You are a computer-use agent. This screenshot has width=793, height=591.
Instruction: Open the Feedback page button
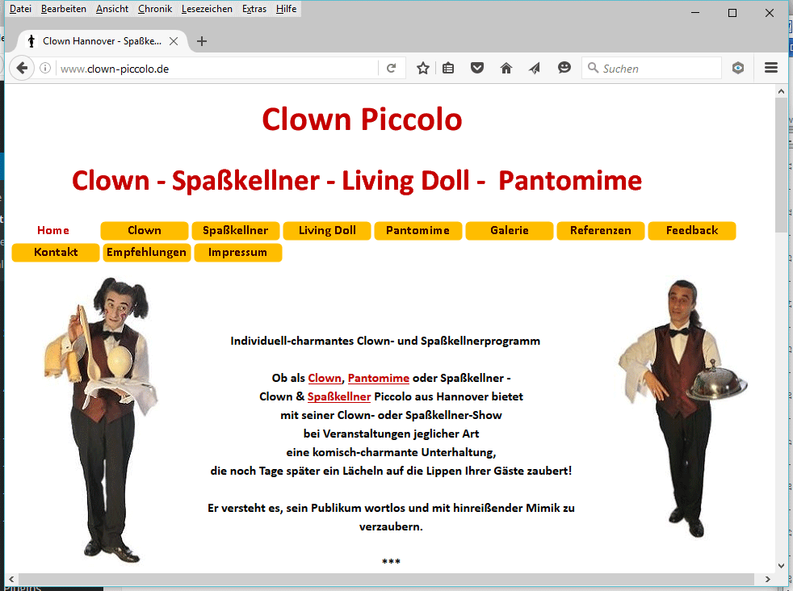pos(692,231)
